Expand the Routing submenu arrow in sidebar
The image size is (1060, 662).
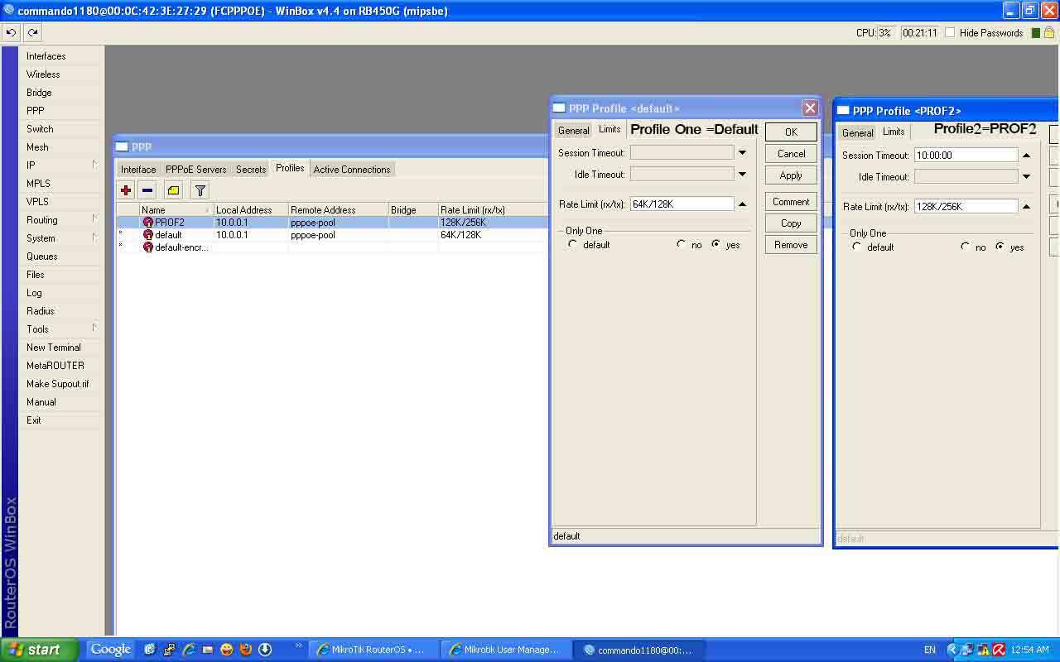95,219
